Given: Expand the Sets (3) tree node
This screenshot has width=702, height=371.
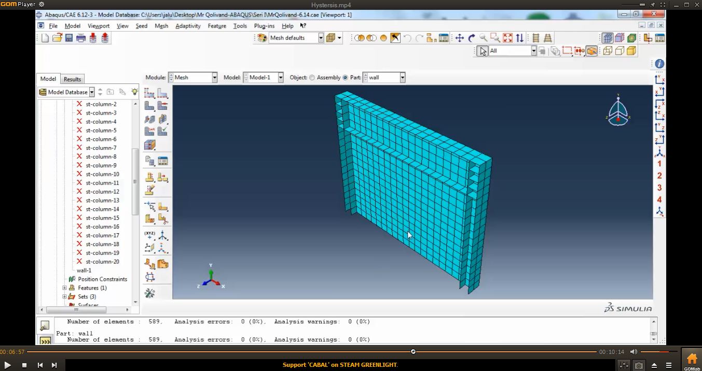Looking at the screenshot, I should tap(64, 297).
